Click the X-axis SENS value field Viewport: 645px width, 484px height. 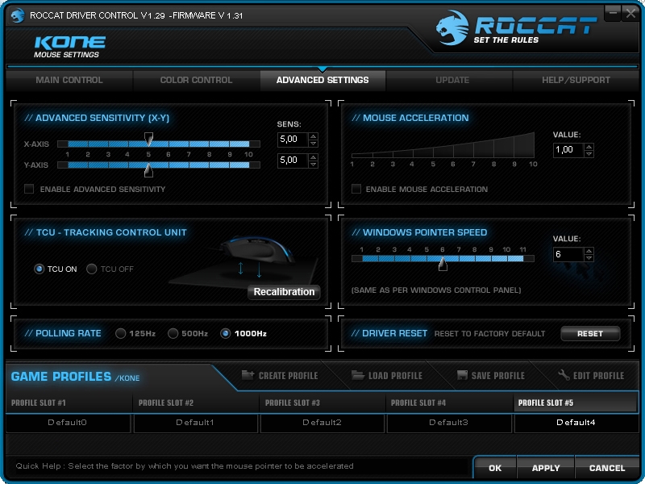pyautogui.click(x=293, y=140)
